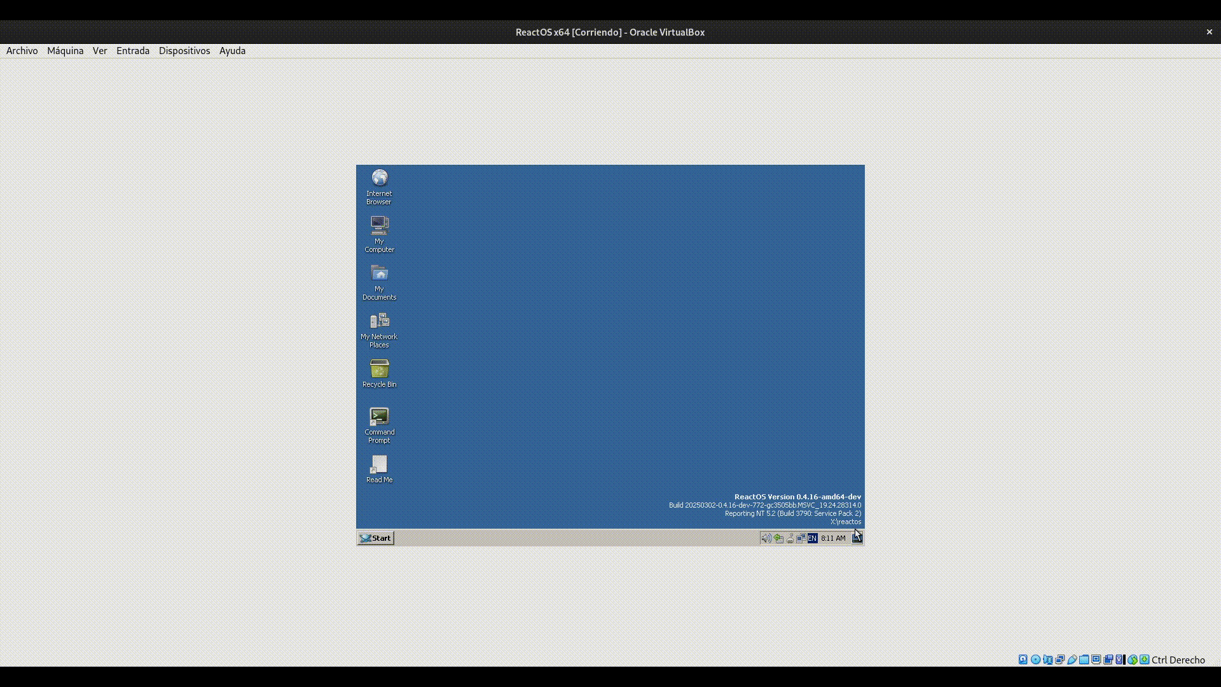Open the ReactOS Start menu
This screenshot has width=1221, height=687.
click(x=376, y=538)
